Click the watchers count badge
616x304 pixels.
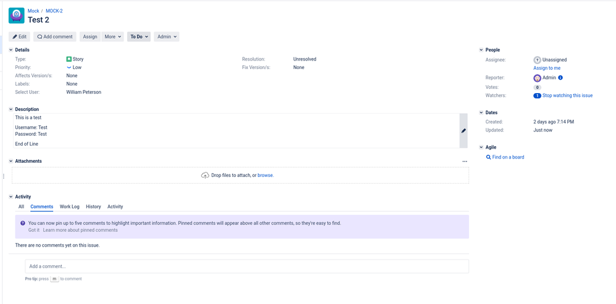(537, 96)
